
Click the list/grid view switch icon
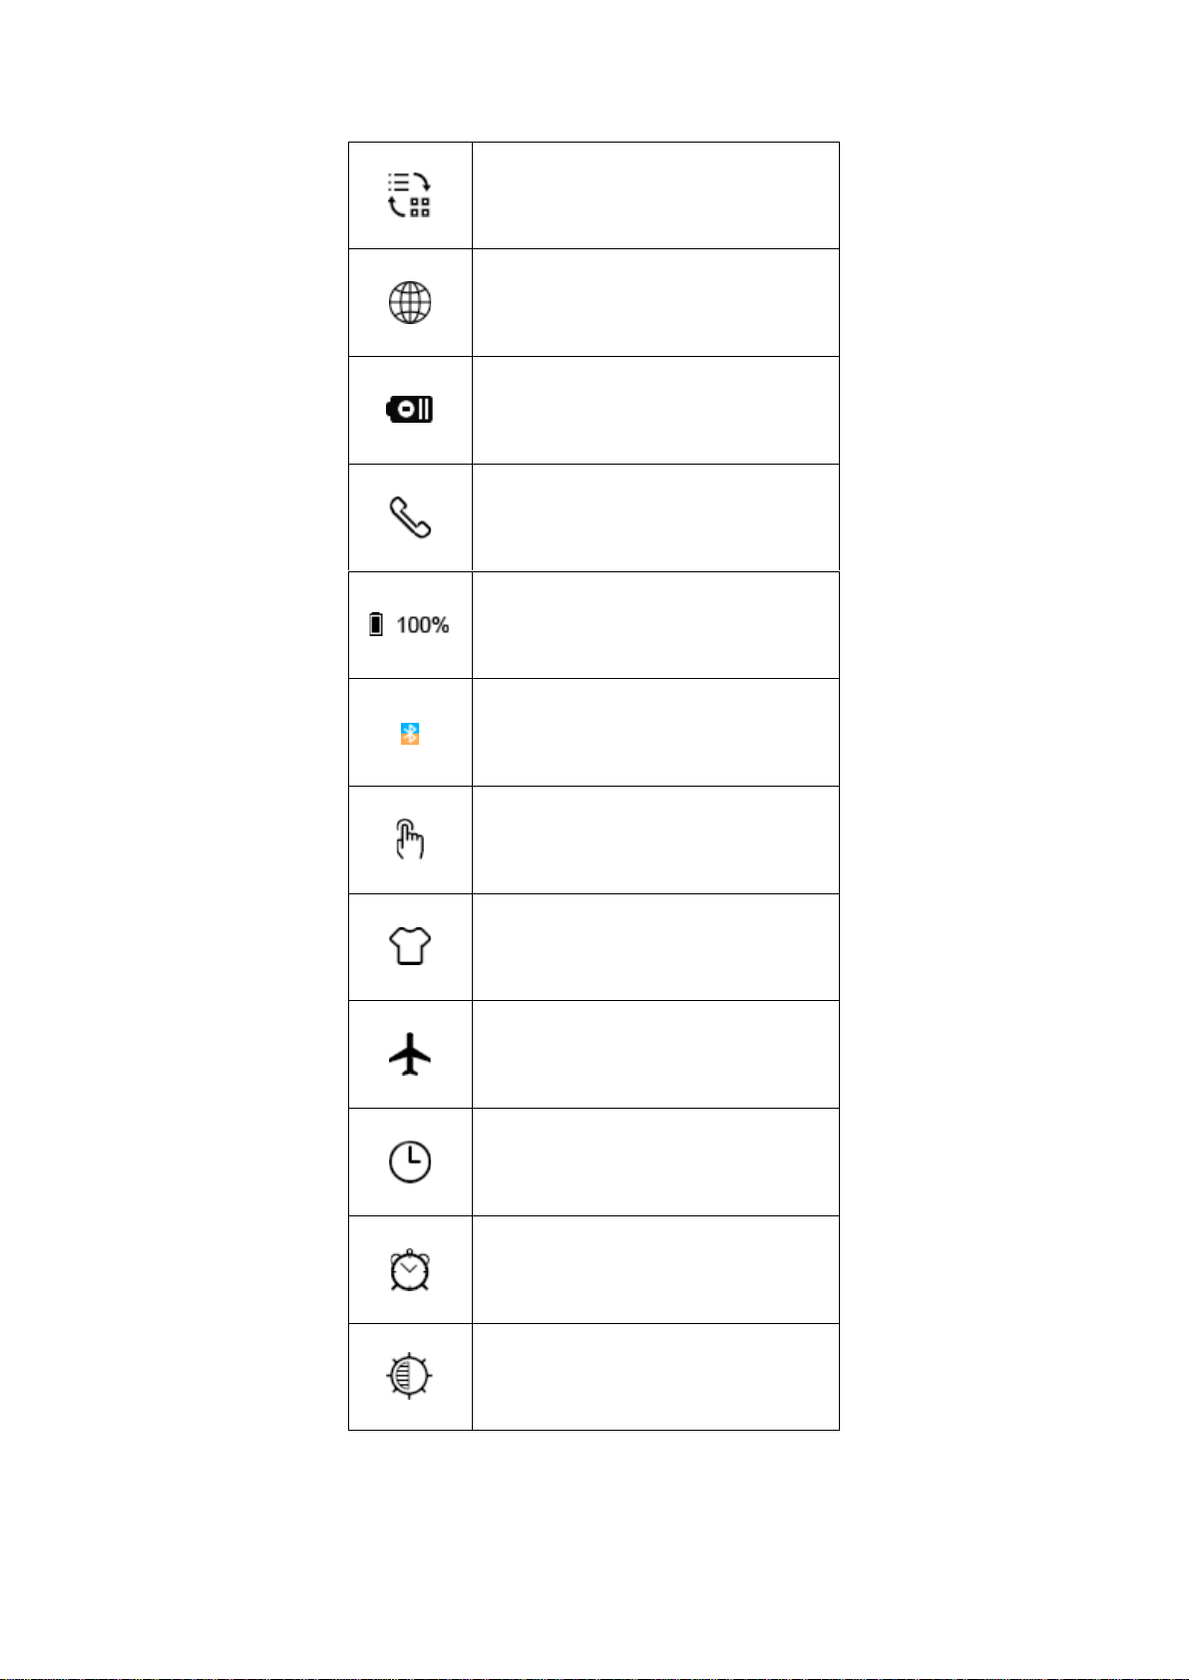[410, 195]
